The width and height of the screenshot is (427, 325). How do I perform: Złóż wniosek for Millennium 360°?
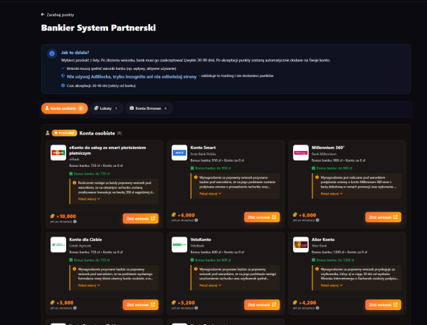(x=383, y=217)
